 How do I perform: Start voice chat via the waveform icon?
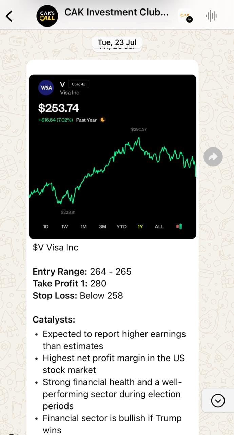tap(211, 16)
